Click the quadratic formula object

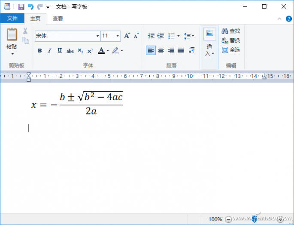click(77, 103)
